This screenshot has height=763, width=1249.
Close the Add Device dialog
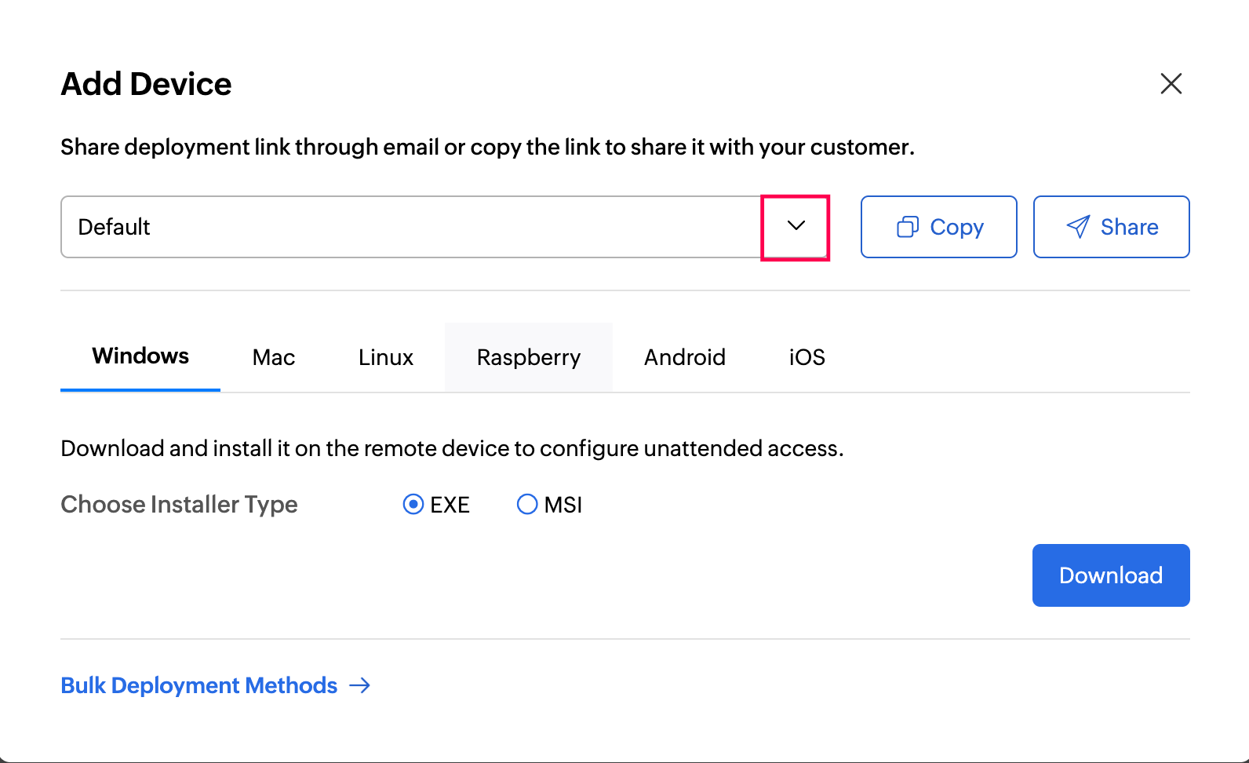tap(1171, 83)
